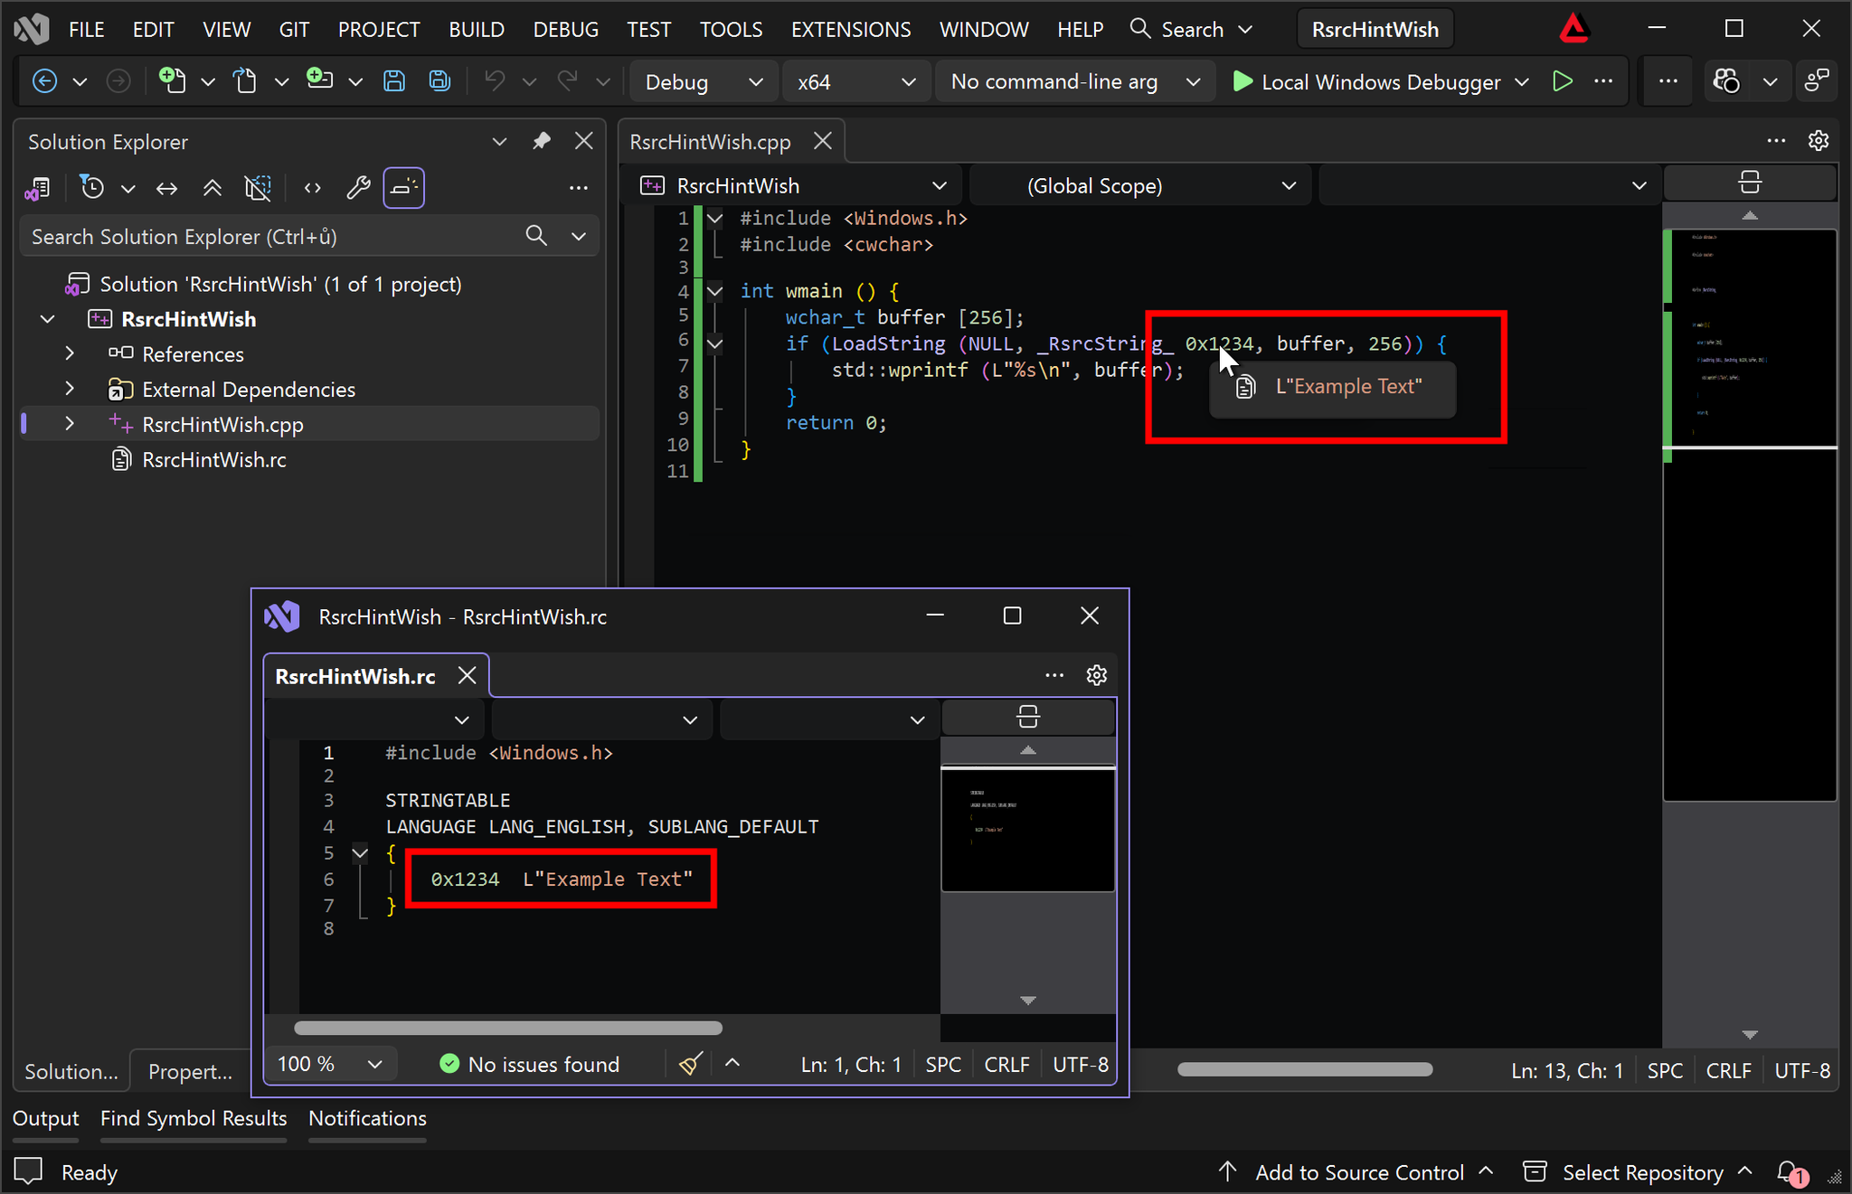Open the BUILD menu

[x=477, y=30]
